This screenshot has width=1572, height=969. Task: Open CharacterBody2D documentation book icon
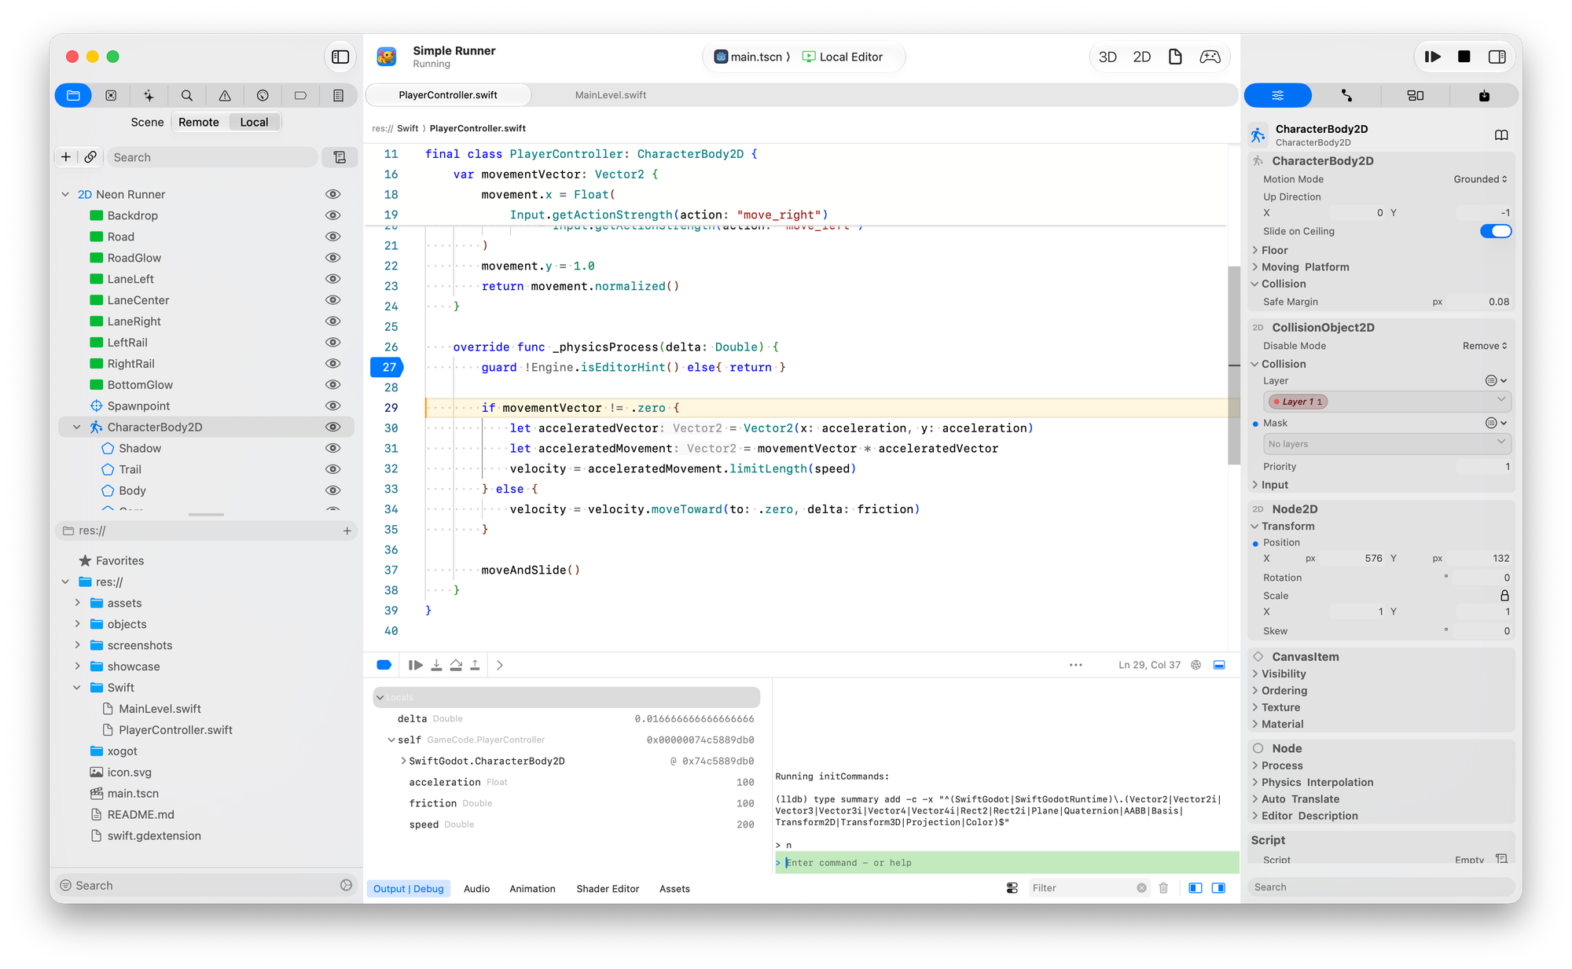point(1501,135)
